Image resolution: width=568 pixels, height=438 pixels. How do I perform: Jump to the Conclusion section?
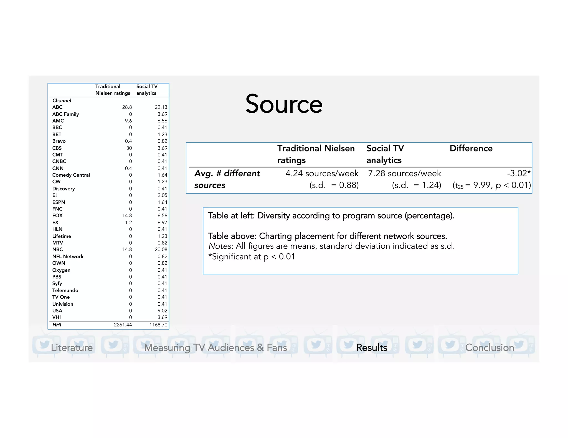490,347
